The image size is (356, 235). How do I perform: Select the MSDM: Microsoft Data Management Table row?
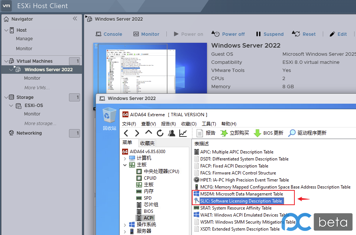point(239,194)
